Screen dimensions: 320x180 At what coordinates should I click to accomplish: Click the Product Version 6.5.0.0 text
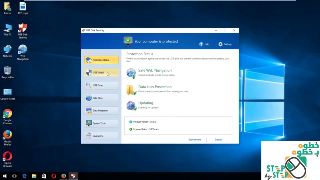pyautogui.click(x=145, y=122)
